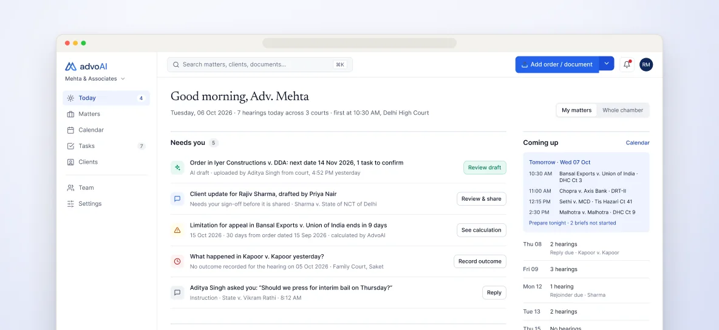Click the ⌘K shortcut badge in search
The width and height of the screenshot is (719, 330).
coord(340,65)
